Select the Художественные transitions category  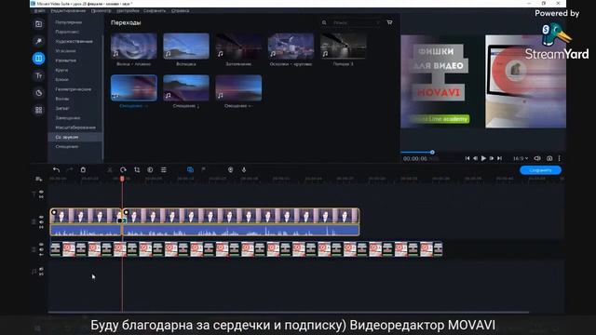(74, 41)
